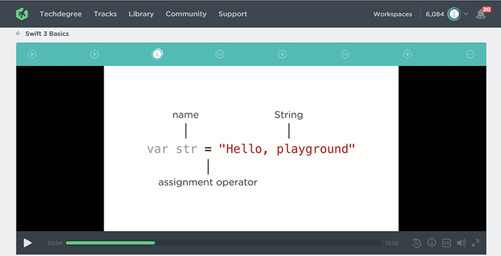Open Workspaces from the top bar
Viewport: 501px width, 256px height.
coord(393,14)
